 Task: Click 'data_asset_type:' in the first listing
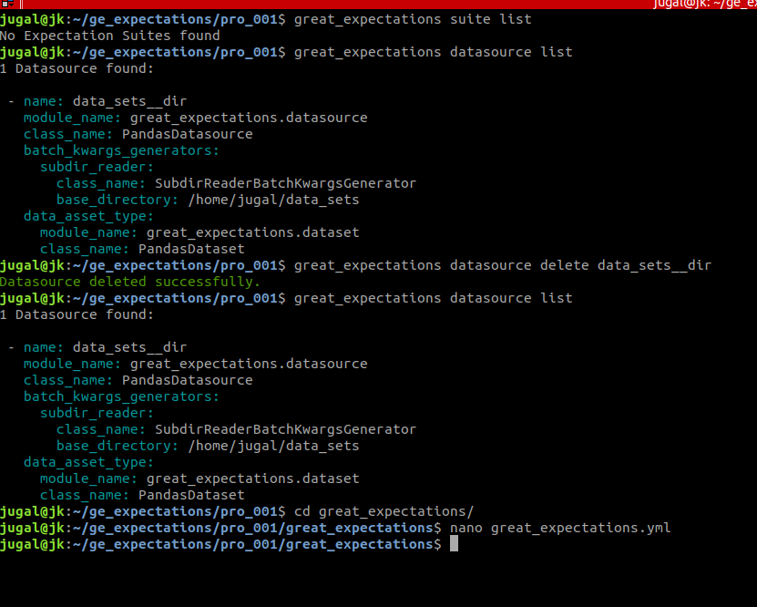tap(89, 216)
